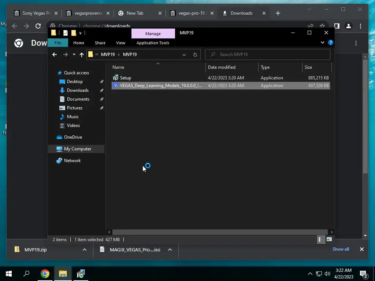Viewport: 375px width, 281px height.
Task: Click the Setup installer icon
Action: point(115,78)
